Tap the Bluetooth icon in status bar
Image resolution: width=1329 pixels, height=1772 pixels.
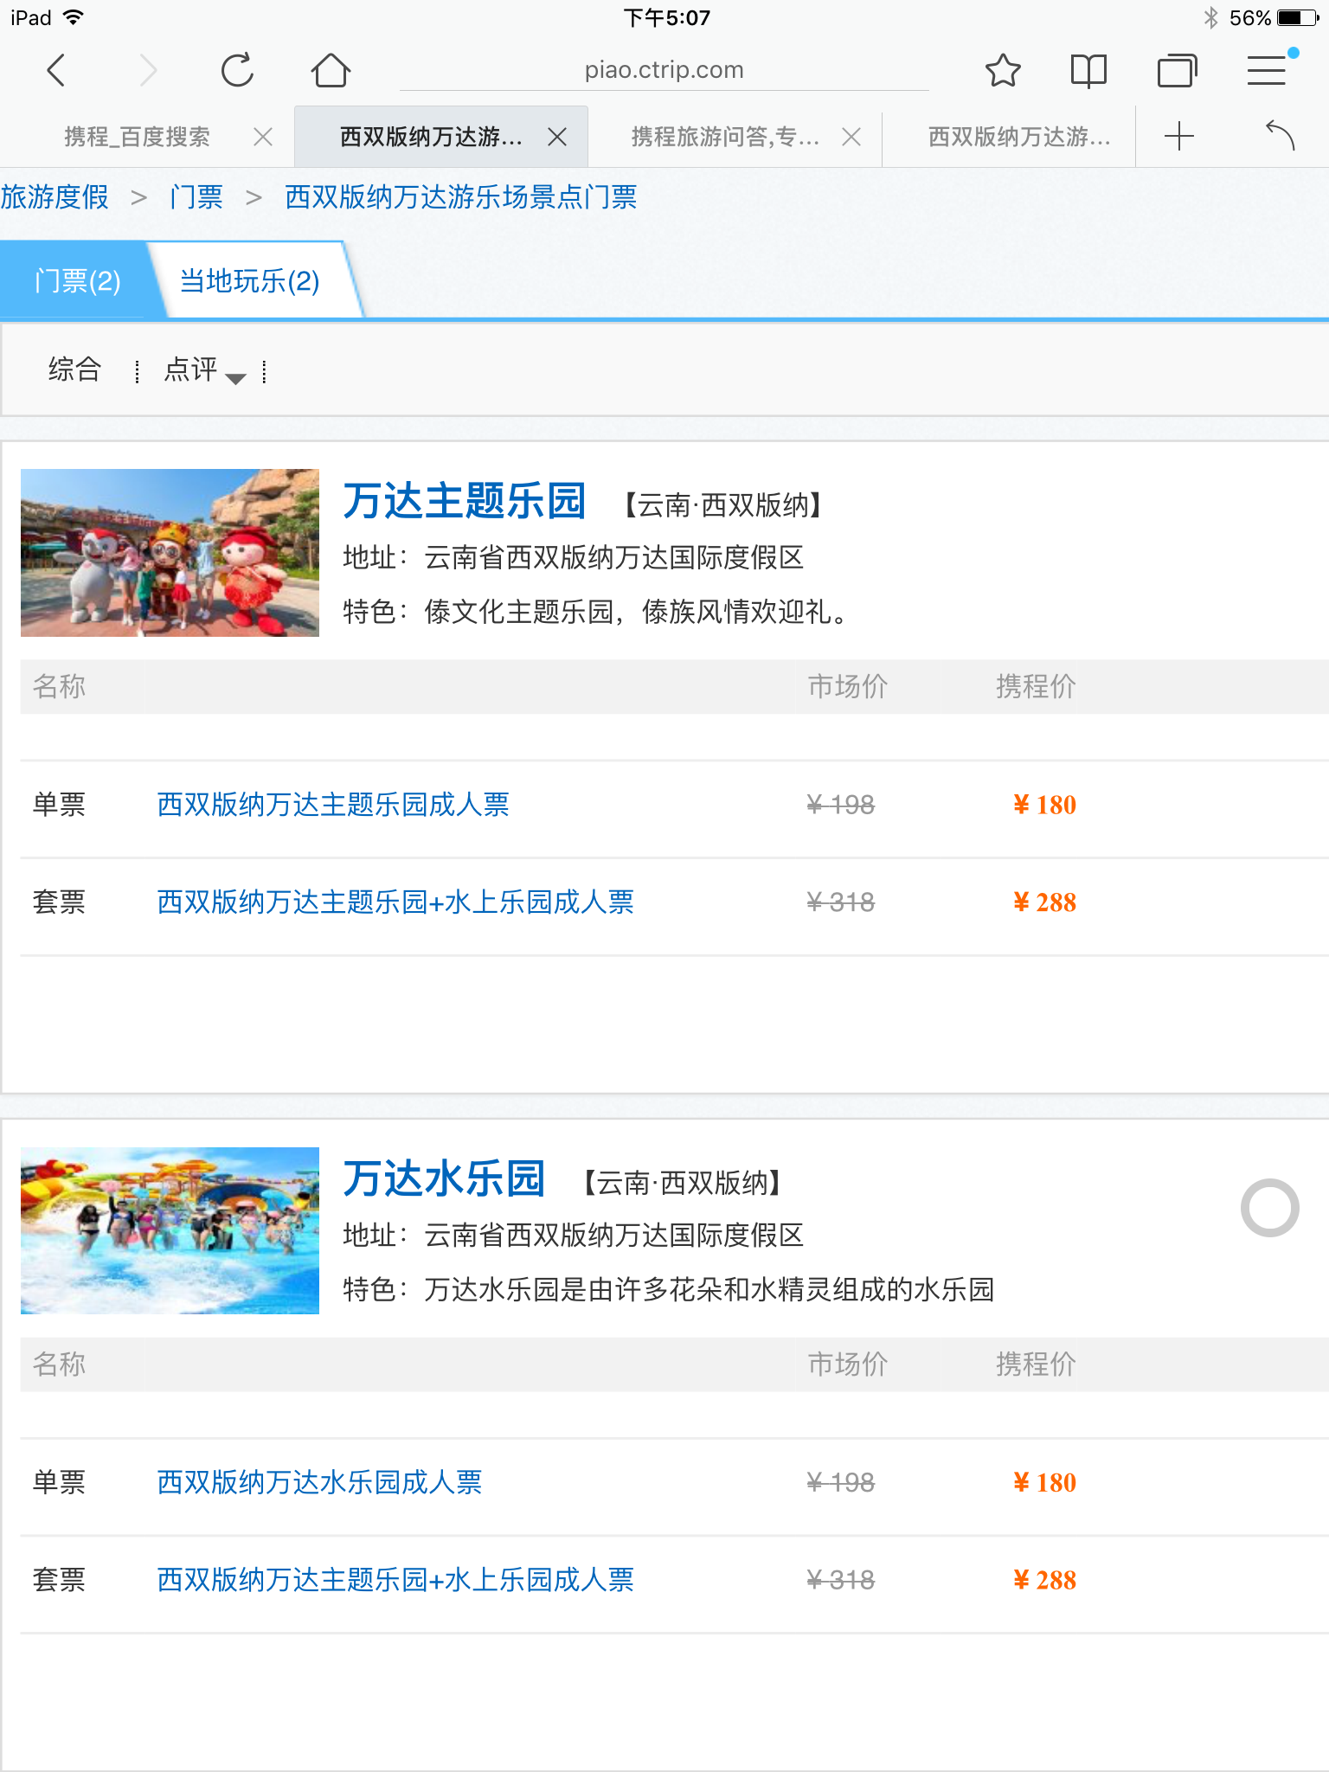coord(1210,17)
